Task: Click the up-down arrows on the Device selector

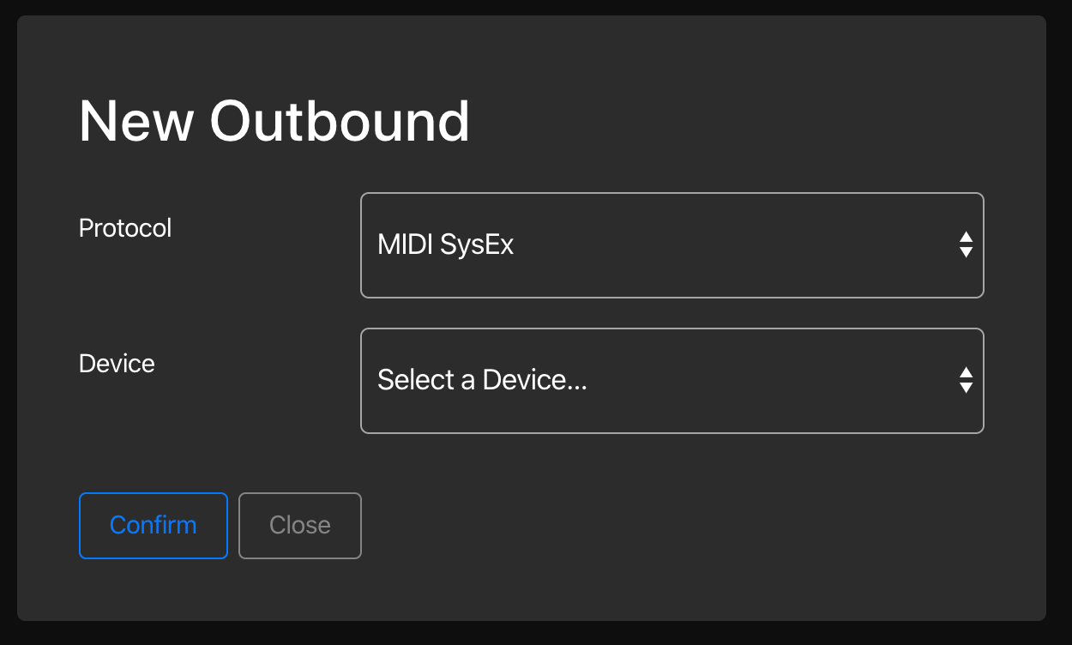Action: pyautogui.click(x=966, y=380)
